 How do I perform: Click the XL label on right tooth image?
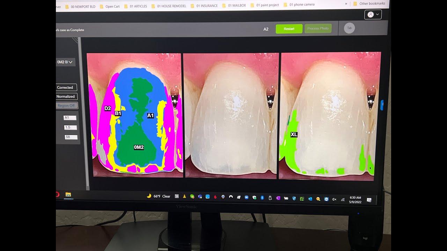pyautogui.click(x=294, y=134)
